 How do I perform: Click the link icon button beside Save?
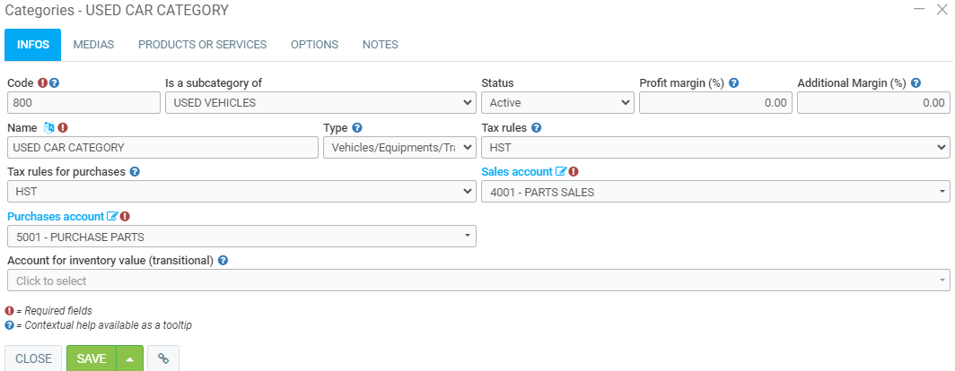click(x=163, y=358)
